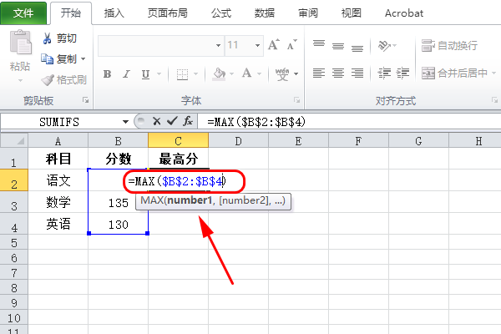
Task: Open the Acrobat tab
Action: click(404, 13)
